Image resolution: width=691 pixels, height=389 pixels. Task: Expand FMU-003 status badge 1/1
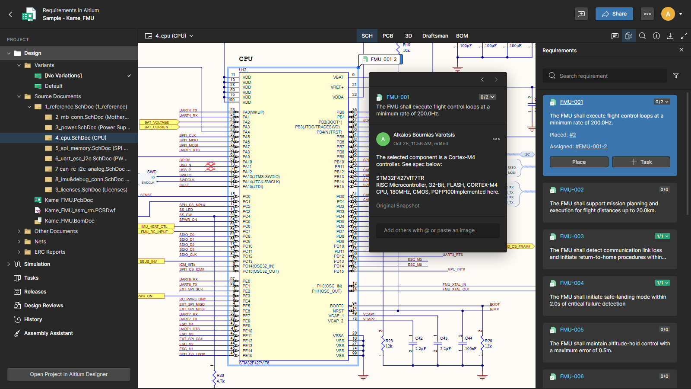coord(662,236)
